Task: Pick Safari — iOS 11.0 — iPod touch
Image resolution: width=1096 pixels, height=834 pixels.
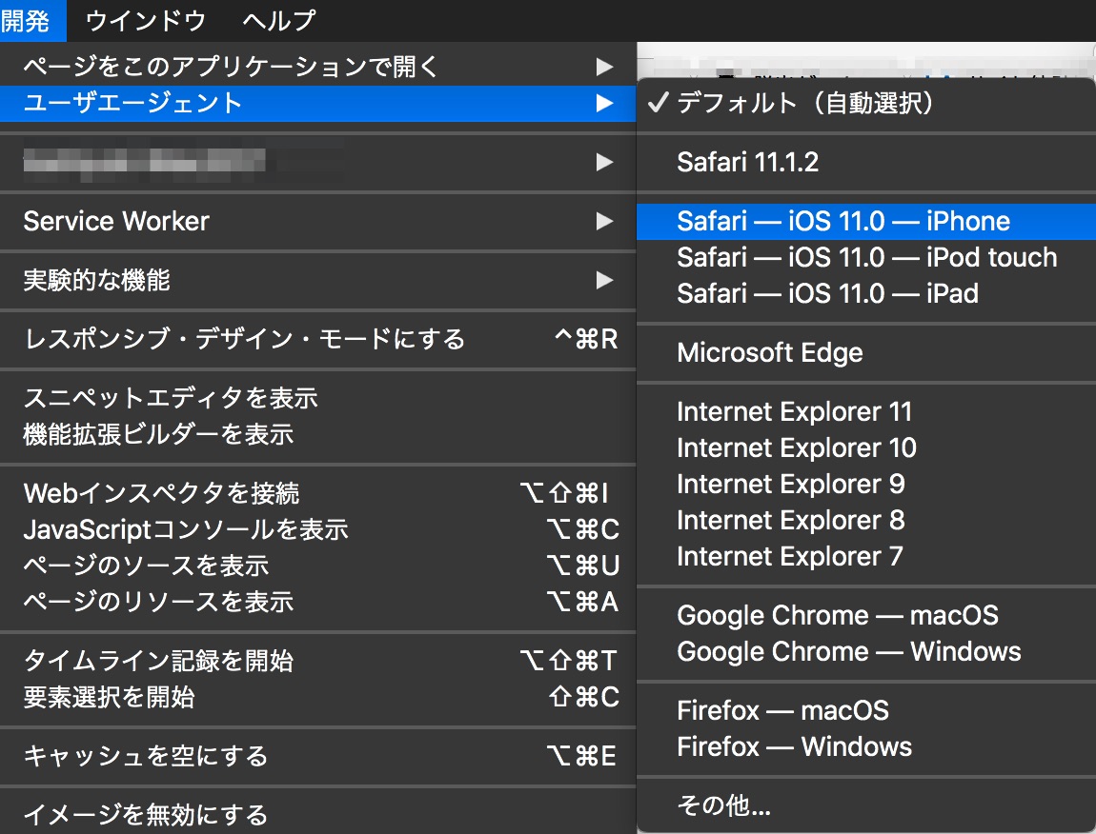Action: tap(866, 258)
